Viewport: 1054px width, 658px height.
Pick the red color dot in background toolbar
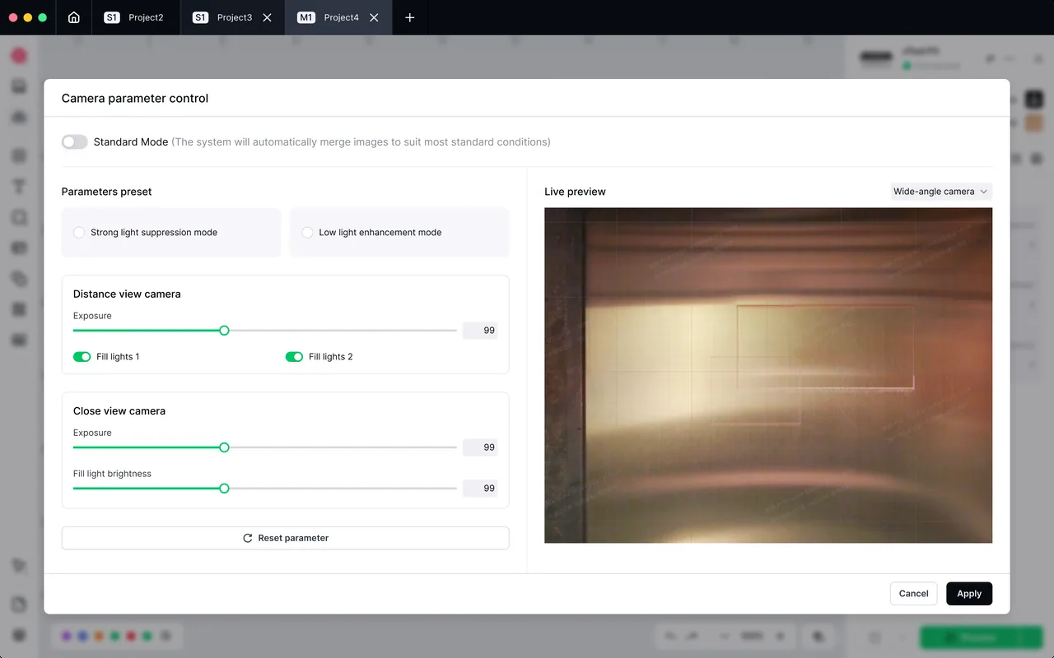tap(131, 636)
